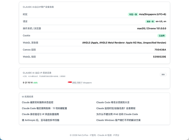Select WebGL fingerprint value 5398520E

160,57
